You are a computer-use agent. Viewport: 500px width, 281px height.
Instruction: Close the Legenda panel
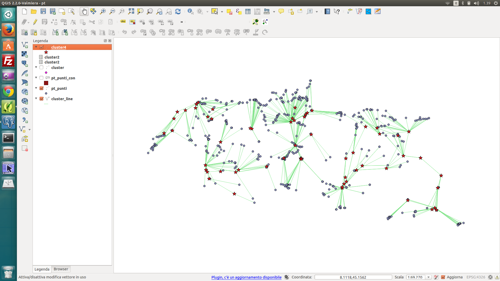pyautogui.click(x=110, y=41)
